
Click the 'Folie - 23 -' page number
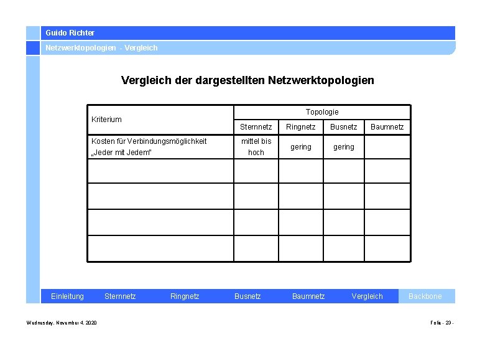pos(441,323)
